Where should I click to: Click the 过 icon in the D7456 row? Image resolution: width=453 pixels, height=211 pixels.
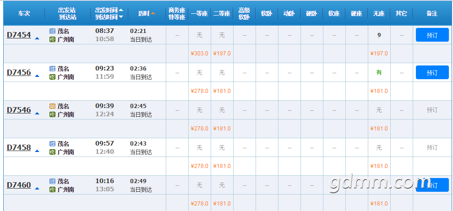click(x=52, y=69)
